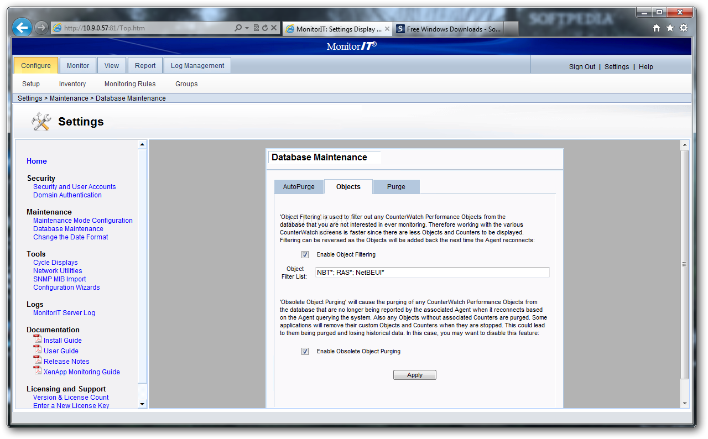Toggle the Enable Object Filtering checkbox
Screen dimensions: 708x439
(305, 255)
